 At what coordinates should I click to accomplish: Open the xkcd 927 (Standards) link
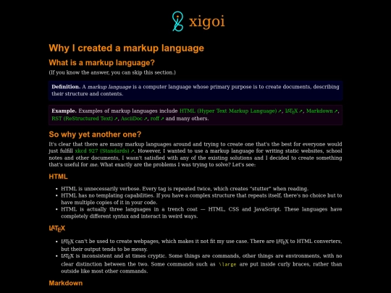[x=104, y=150]
